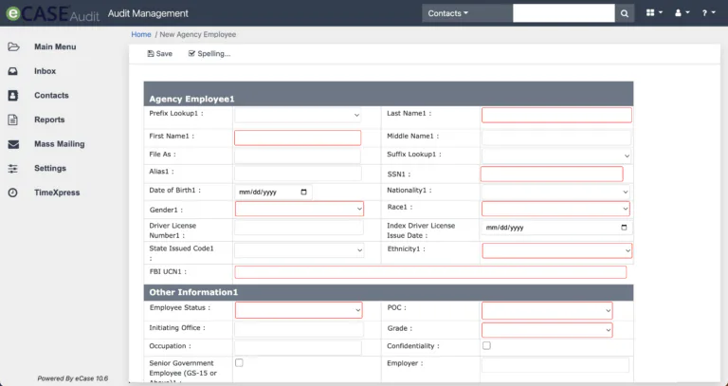Click the SSN1 input field
Image resolution: width=728 pixels, height=386 pixels.
pyautogui.click(x=552, y=174)
